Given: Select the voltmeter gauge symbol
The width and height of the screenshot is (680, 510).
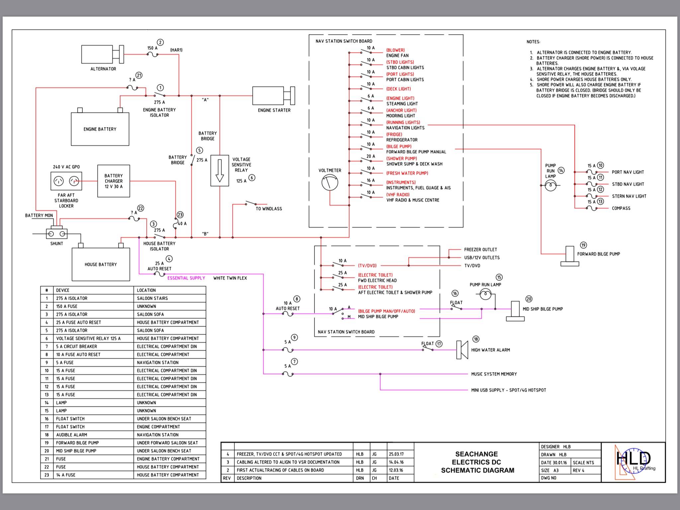Looking at the screenshot, I should pos(330,183).
